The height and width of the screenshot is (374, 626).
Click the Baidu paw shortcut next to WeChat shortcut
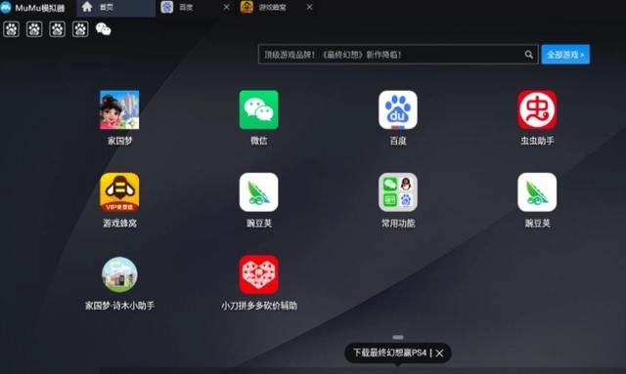[80, 29]
